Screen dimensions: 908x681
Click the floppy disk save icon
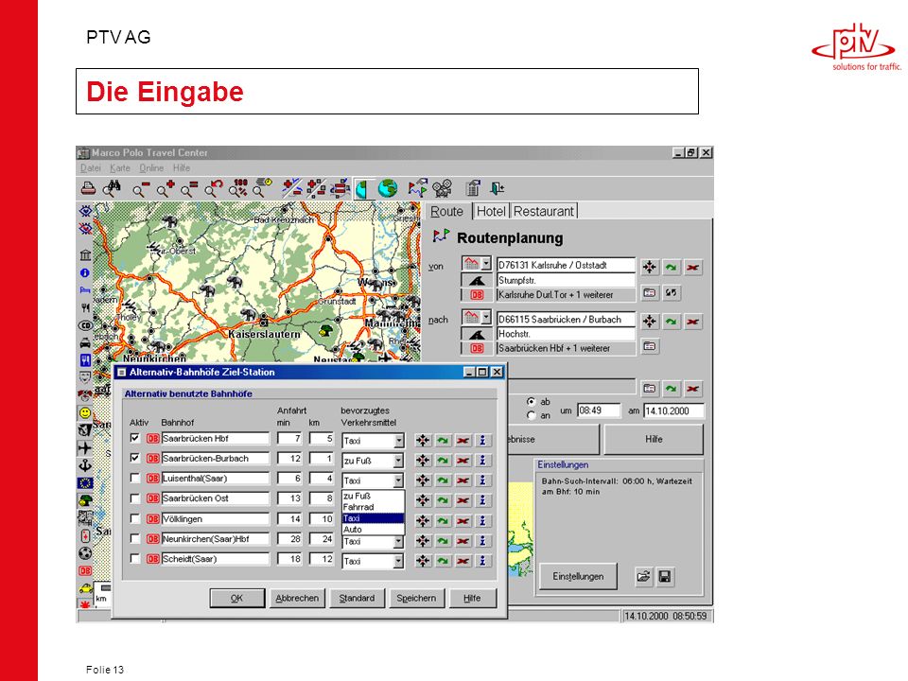pos(665,576)
